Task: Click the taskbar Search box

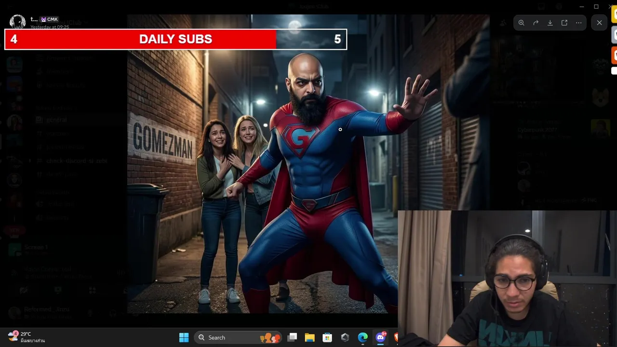Action: (238, 337)
